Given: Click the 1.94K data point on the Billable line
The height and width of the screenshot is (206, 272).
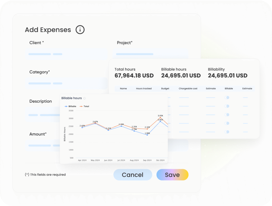Looking at the screenshot, I should (x=147, y=135).
